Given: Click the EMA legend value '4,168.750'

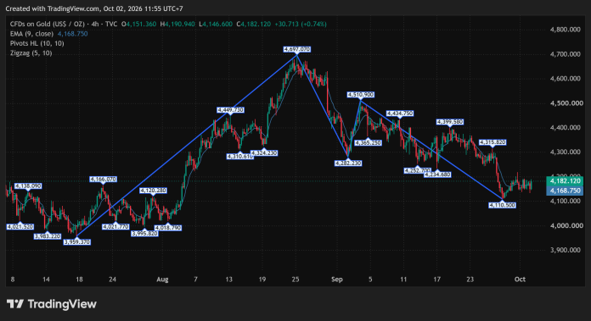Looking at the screenshot, I should [72, 34].
